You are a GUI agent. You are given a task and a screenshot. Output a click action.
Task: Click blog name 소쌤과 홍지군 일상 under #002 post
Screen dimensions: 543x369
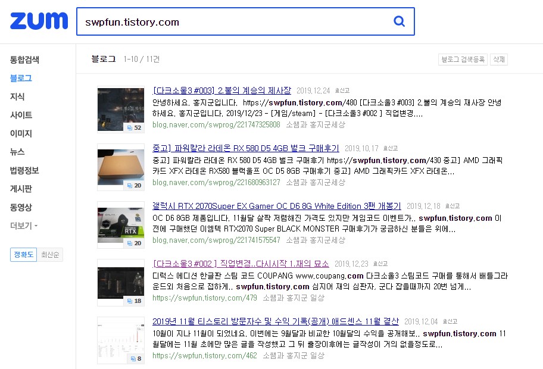click(x=294, y=298)
